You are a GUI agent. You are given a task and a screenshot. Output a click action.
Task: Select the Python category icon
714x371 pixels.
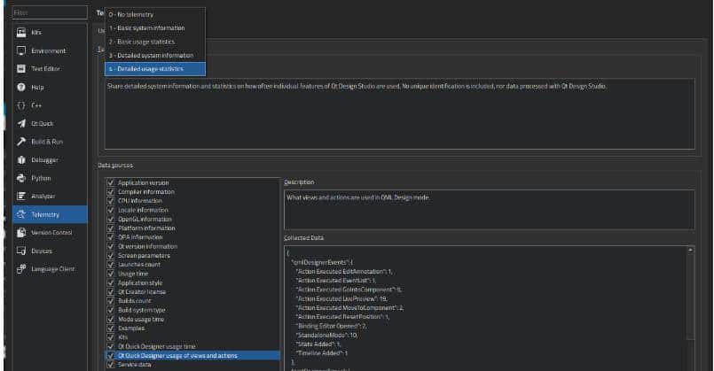tap(21, 178)
